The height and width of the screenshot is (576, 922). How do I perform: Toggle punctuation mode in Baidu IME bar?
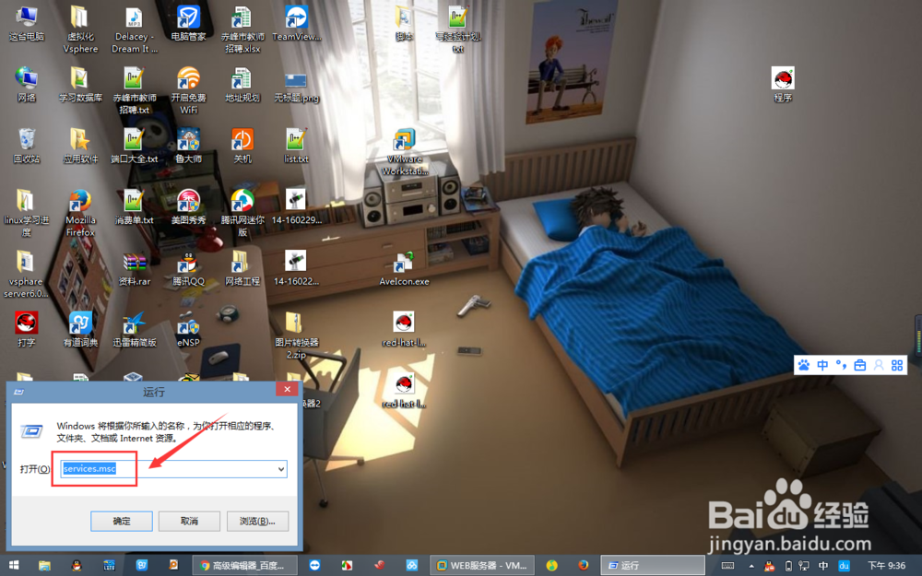842,365
